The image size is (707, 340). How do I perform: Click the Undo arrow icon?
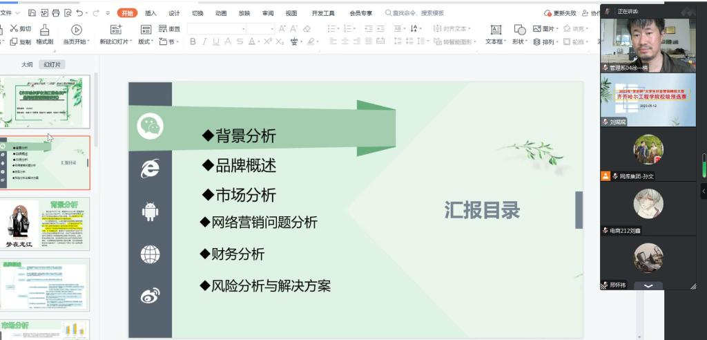pyautogui.click(x=80, y=13)
